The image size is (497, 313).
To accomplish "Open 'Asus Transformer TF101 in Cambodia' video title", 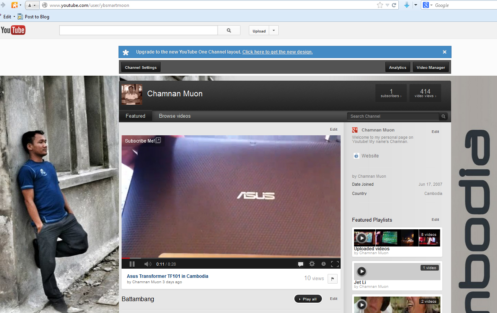I will coord(167,276).
